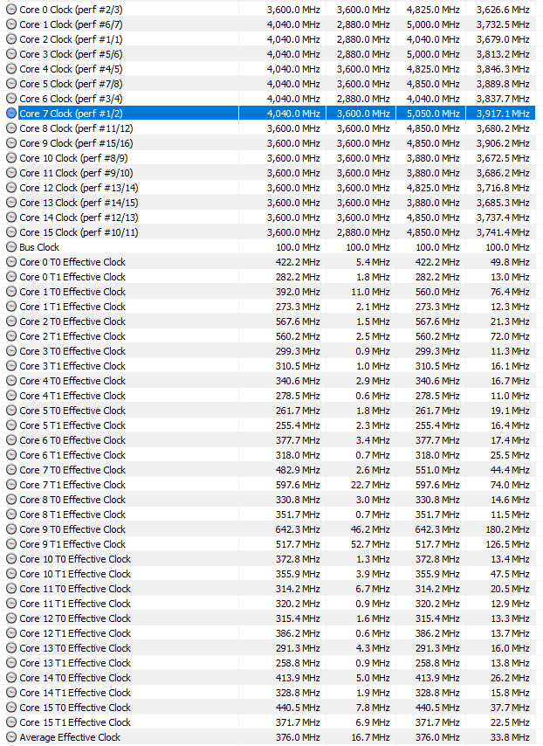
Task: Click the icon beside Core 5 Clock
Action: point(11,84)
